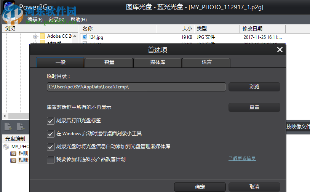Click the JPG 文件 type cell

pyautogui.click(x=206, y=37)
